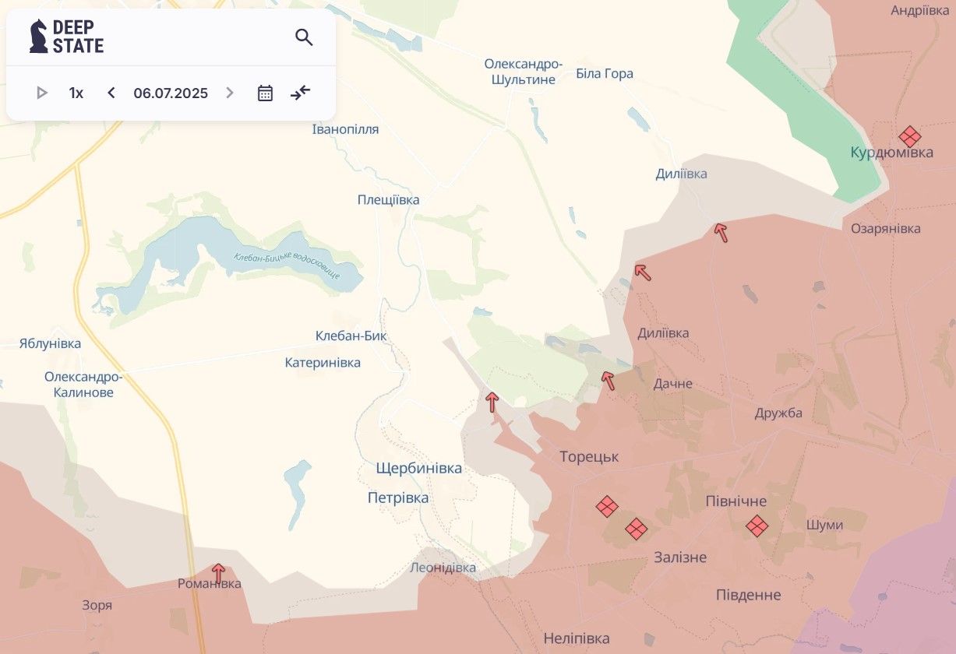This screenshot has height=654, width=956.
Task: Click the Торецьк city label
Action: [589, 457]
